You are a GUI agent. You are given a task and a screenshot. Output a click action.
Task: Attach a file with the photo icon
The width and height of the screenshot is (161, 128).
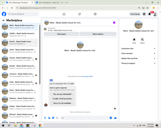pos(49,118)
